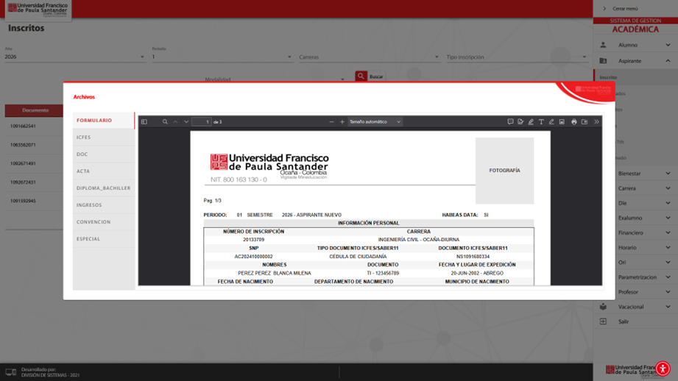Open the DIPLOMA_BACHILLER file tab
This screenshot has width=678, height=381.
pos(103,188)
